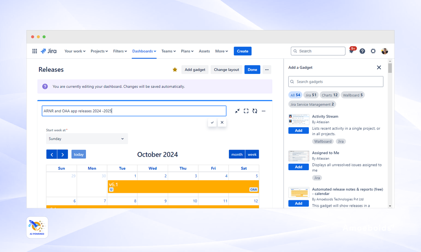Favorite the Releases dashboard star

pyautogui.click(x=175, y=70)
